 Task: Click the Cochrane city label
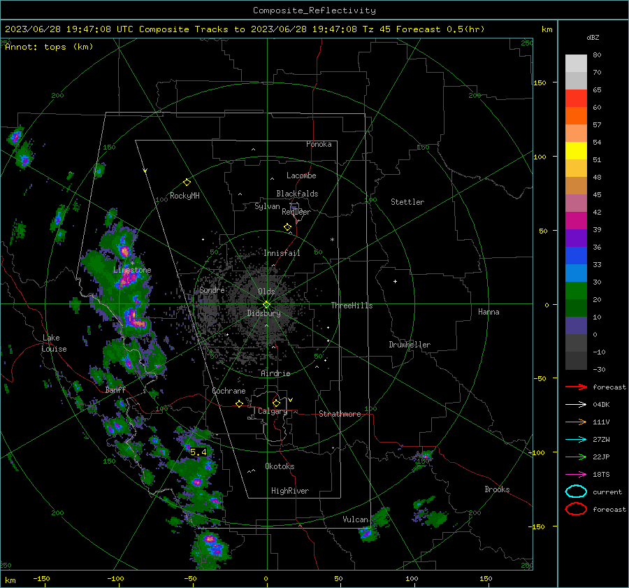[x=229, y=391]
